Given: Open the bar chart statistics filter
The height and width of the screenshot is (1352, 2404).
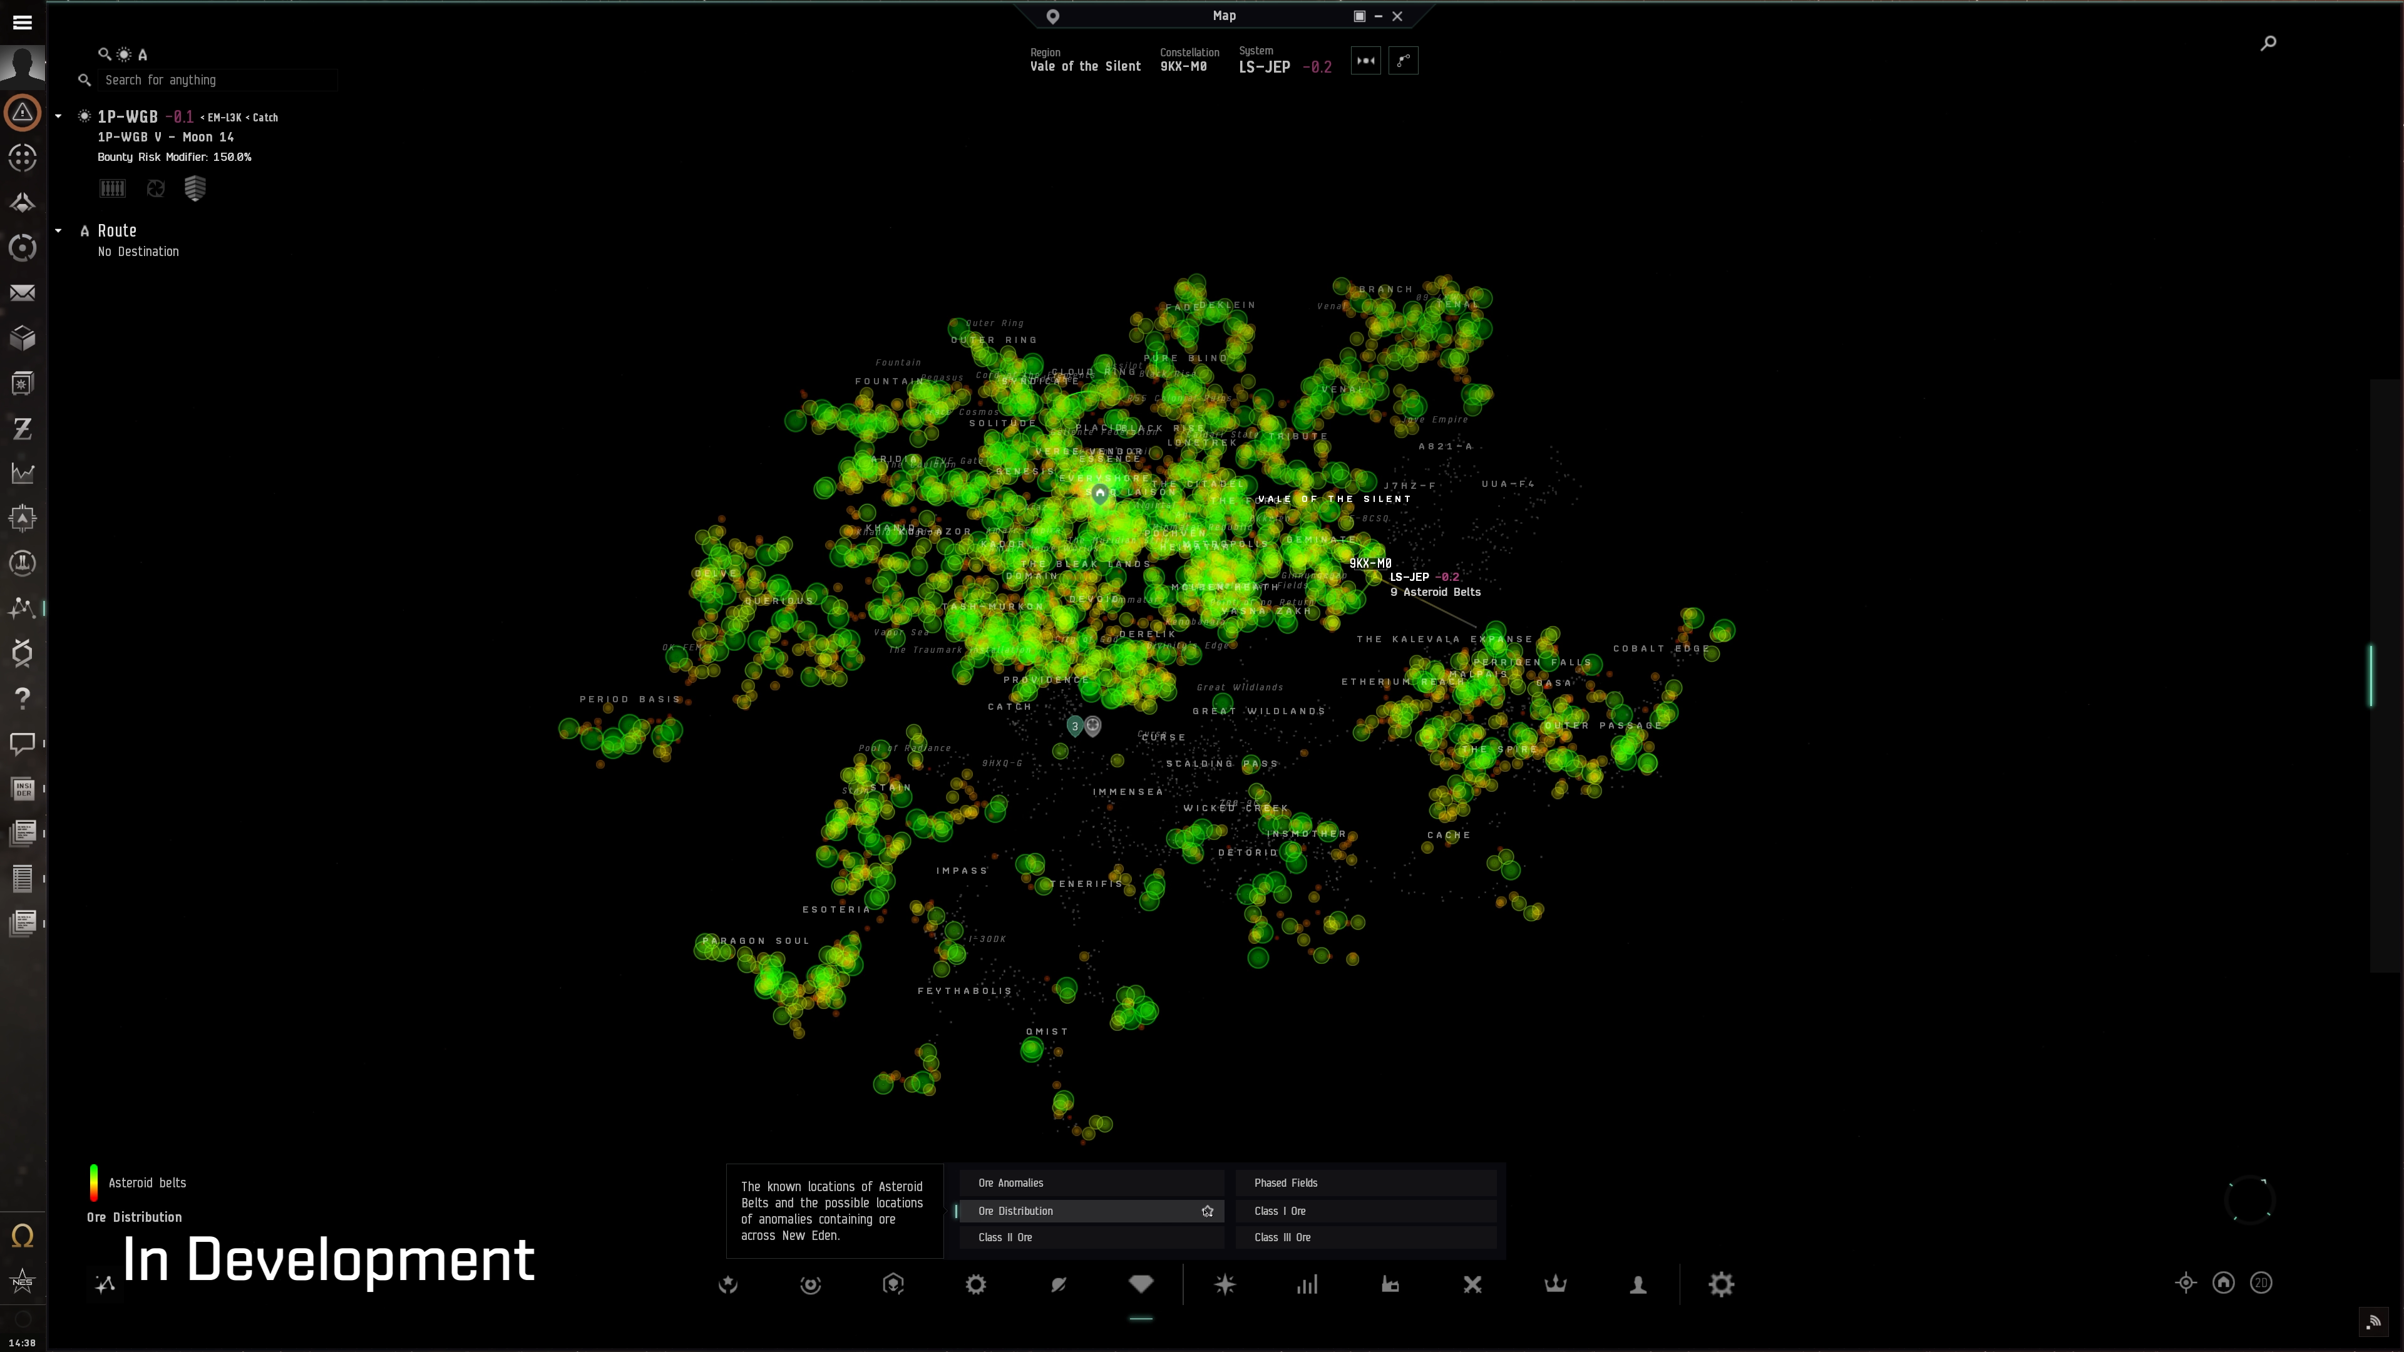Looking at the screenshot, I should [x=1307, y=1285].
